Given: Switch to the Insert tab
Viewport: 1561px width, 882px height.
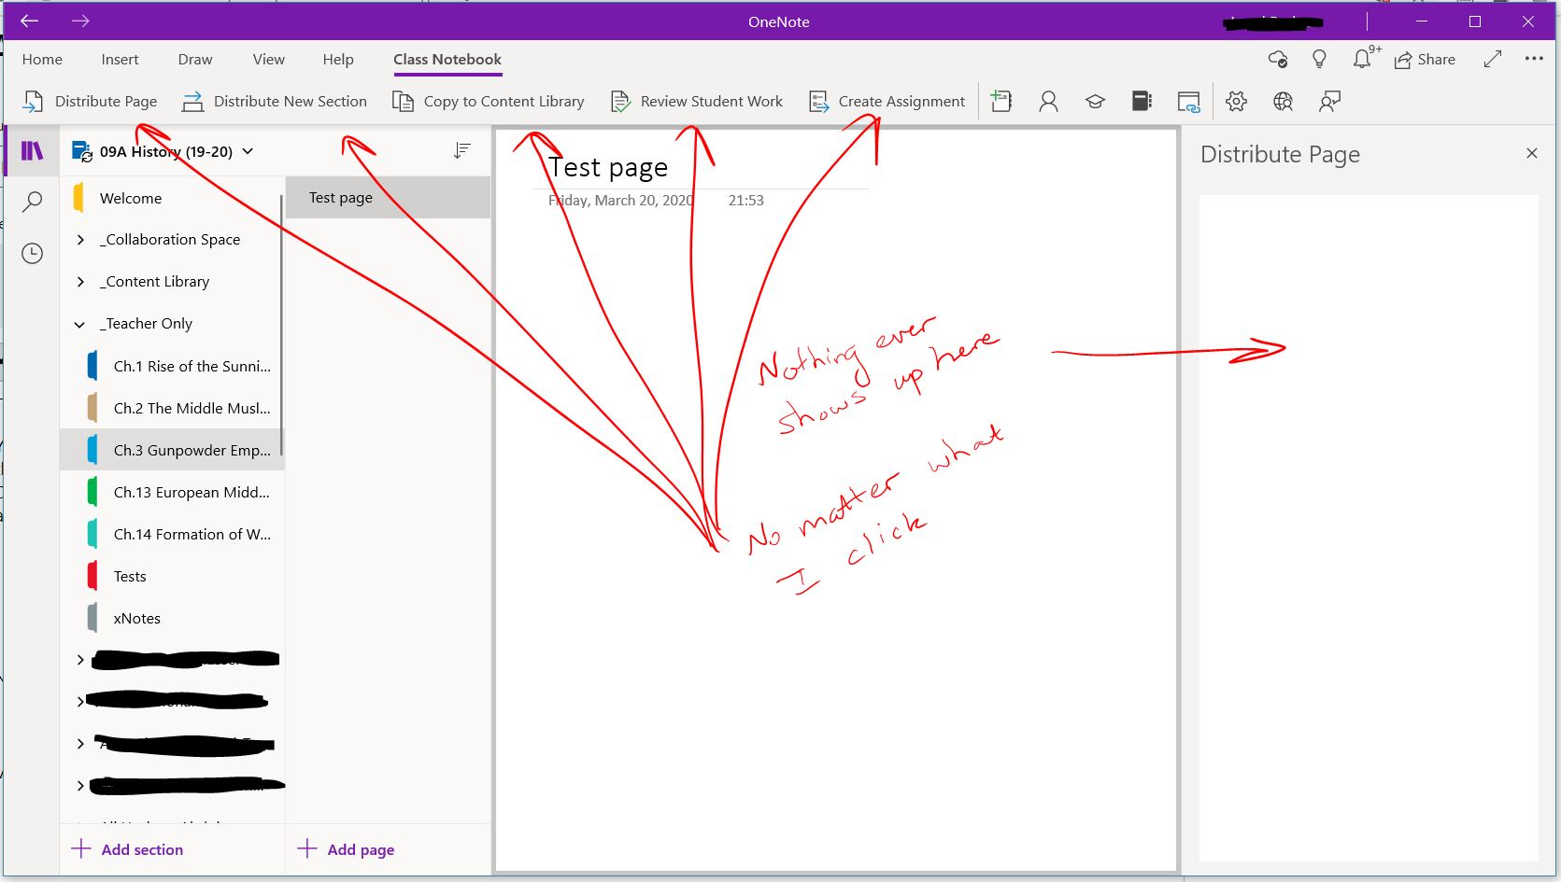Looking at the screenshot, I should pyautogui.click(x=120, y=59).
